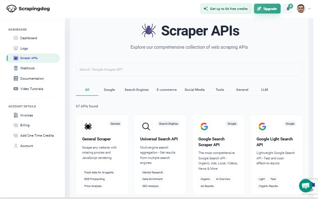Switch to the Social Media tab
The height and width of the screenshot is (199, 318).
pos(195,90)
